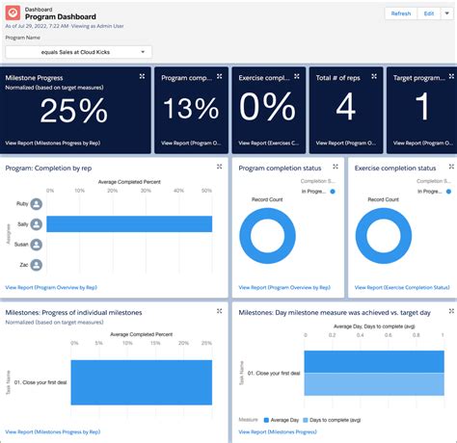Expand the Exercise completion status chart

click(451, 167)
